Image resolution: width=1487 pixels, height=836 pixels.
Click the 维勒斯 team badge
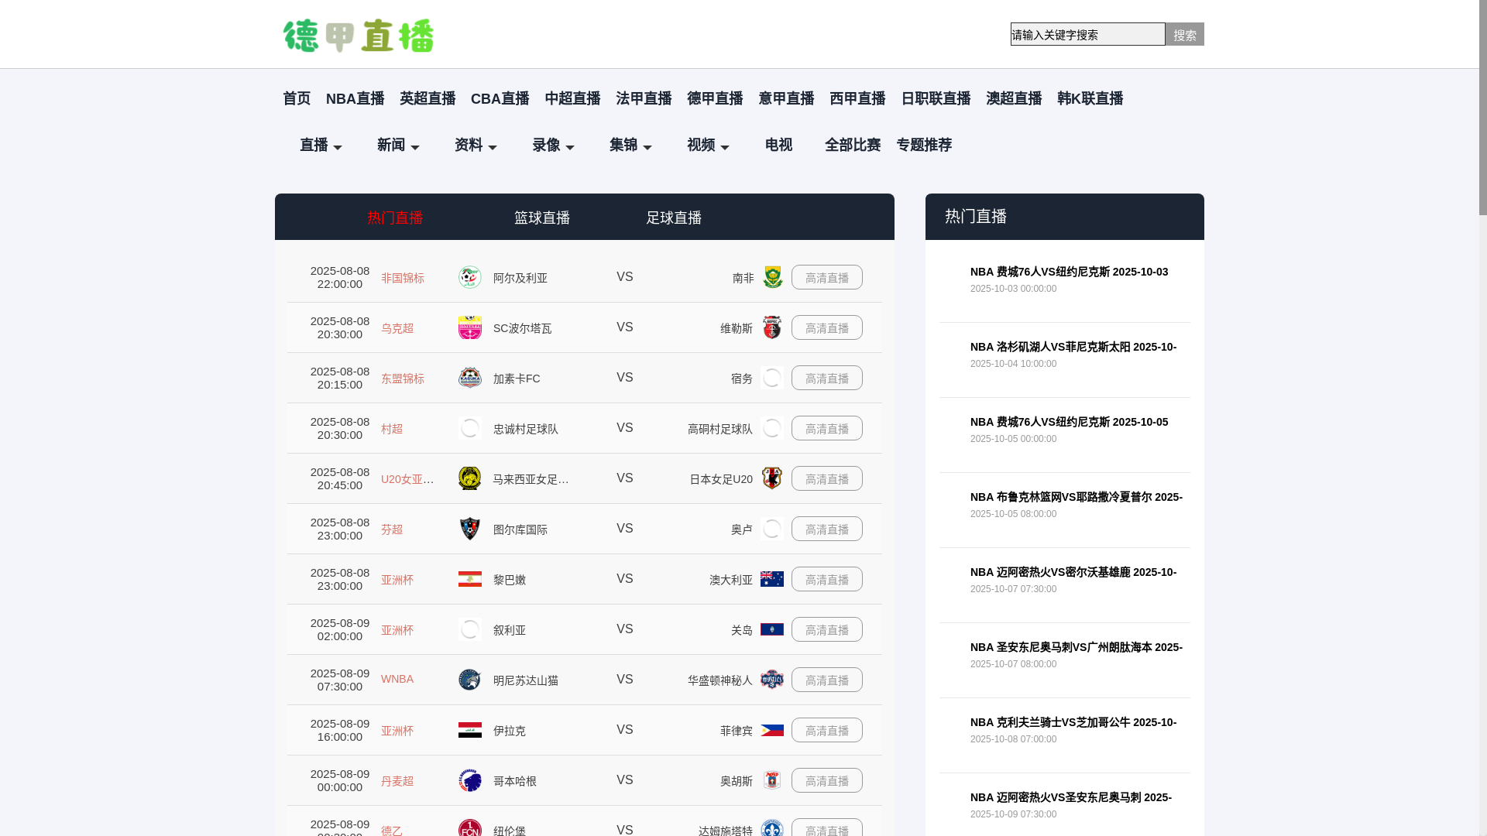pos(772,327)
